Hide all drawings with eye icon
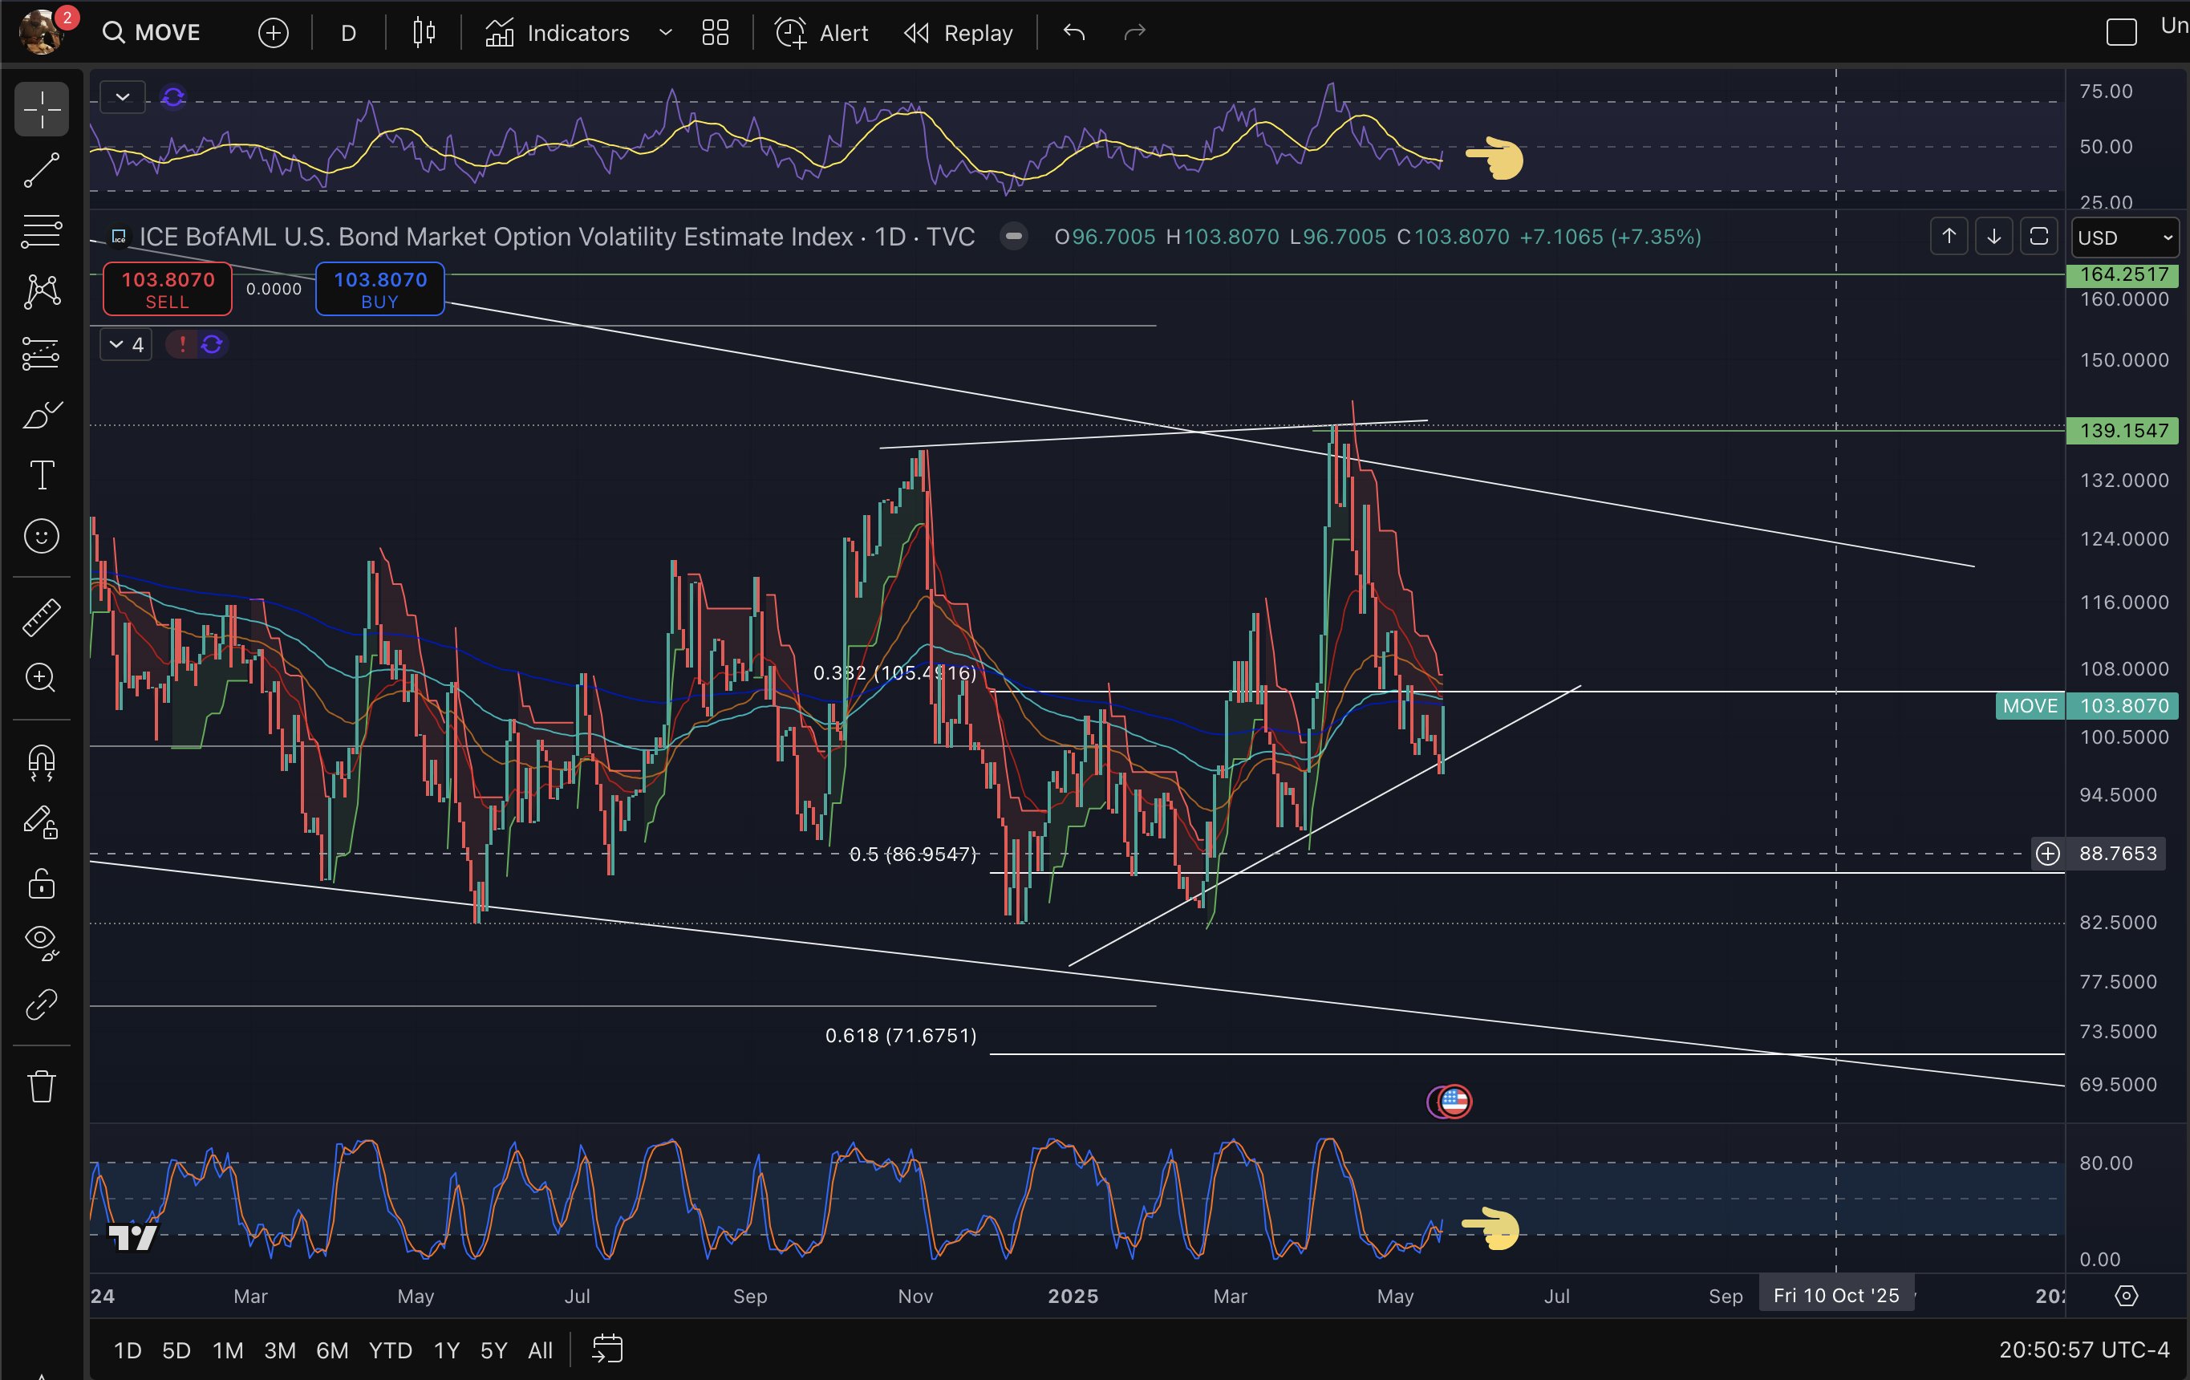Viewport: 2190px width, 1380px height. click(42, 944)
